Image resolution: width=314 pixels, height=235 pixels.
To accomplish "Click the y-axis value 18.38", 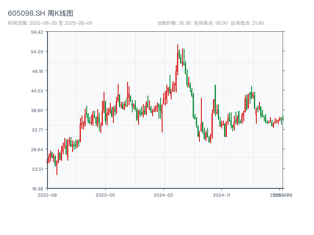I will [38, 189].
